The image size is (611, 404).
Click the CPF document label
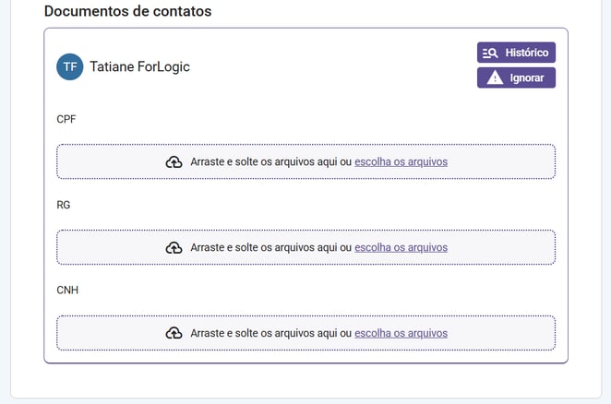pyautogui.click(x=66, y=119)
